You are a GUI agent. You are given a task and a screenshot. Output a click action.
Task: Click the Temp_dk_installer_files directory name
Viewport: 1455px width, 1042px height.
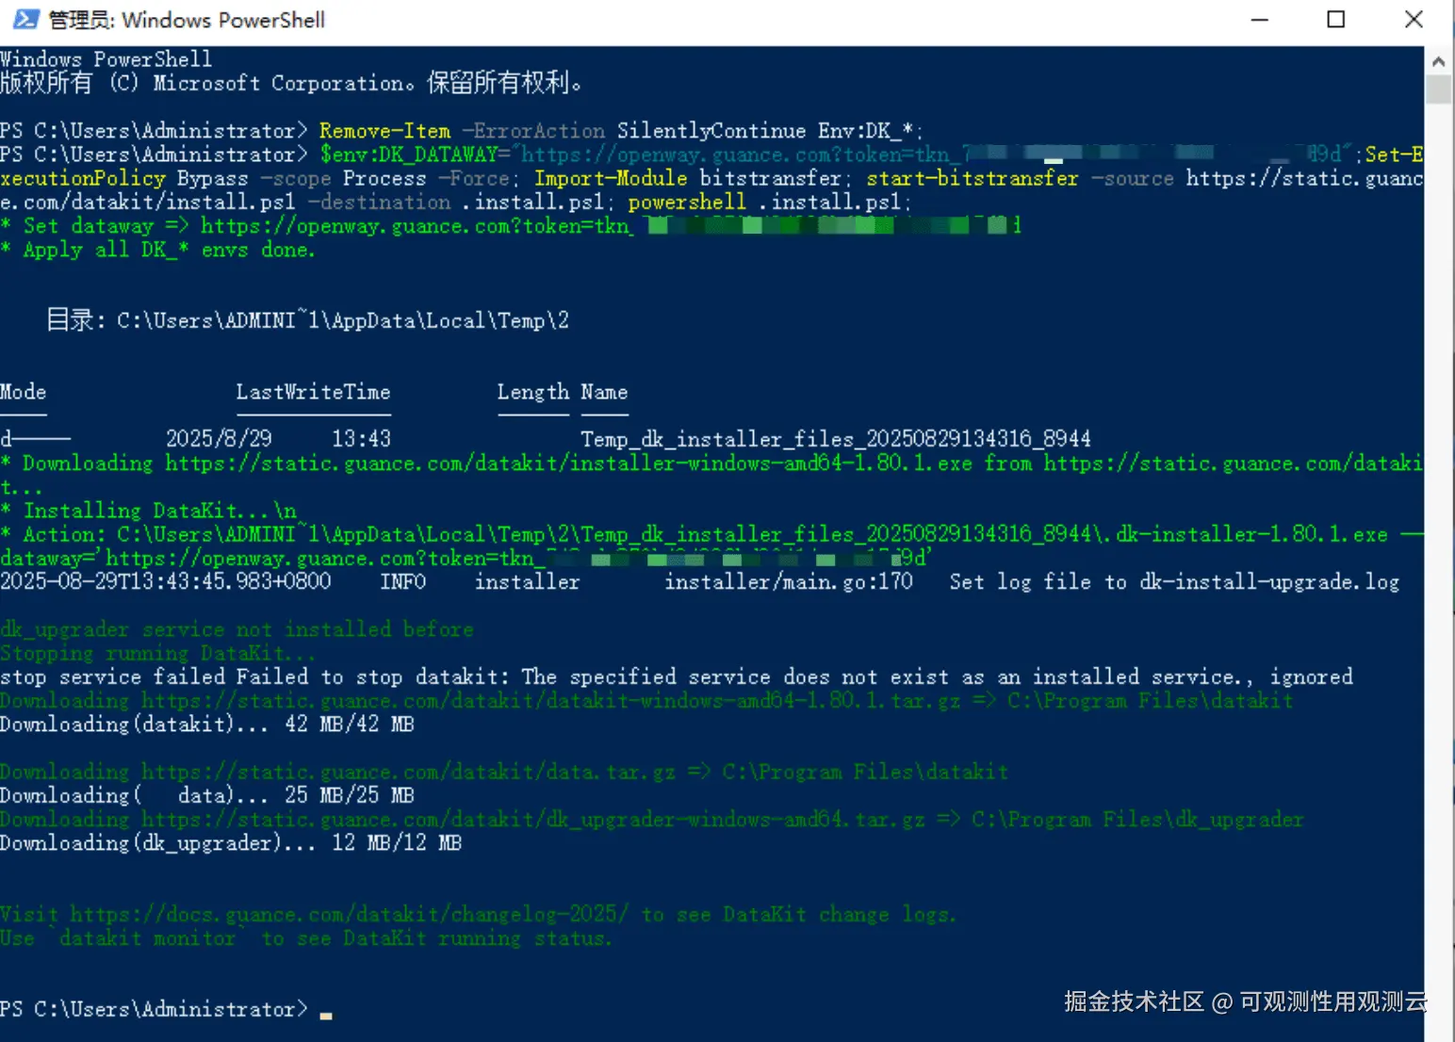pyautogui.click(x=835, y=439)
